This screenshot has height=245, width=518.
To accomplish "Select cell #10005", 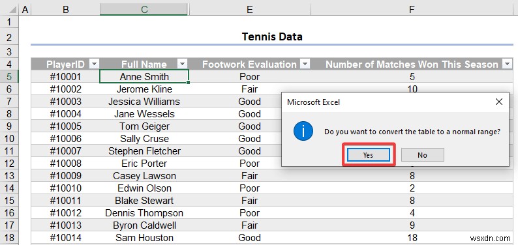I will tap(65, 126).
